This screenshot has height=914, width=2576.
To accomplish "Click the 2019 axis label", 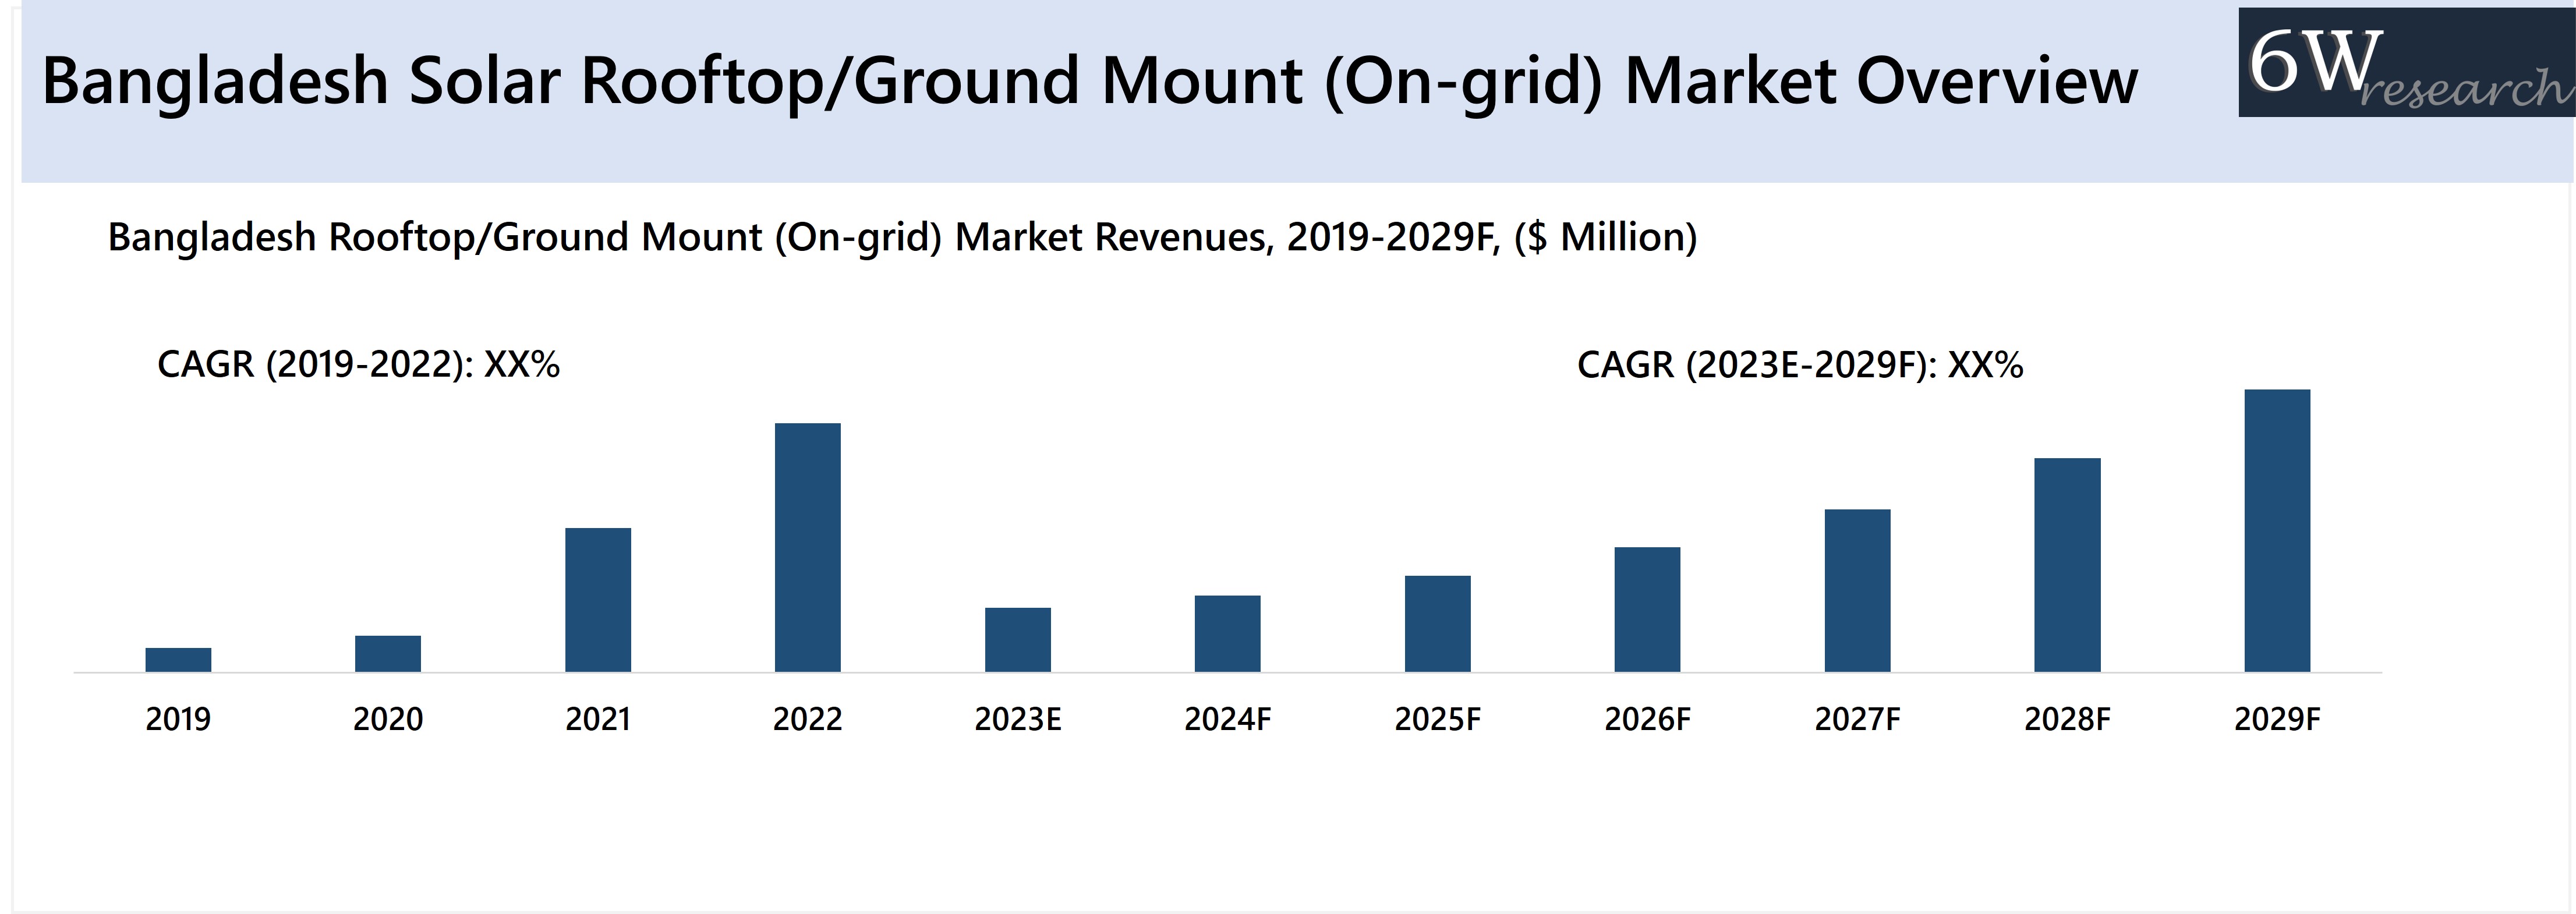I will point(178,719).
